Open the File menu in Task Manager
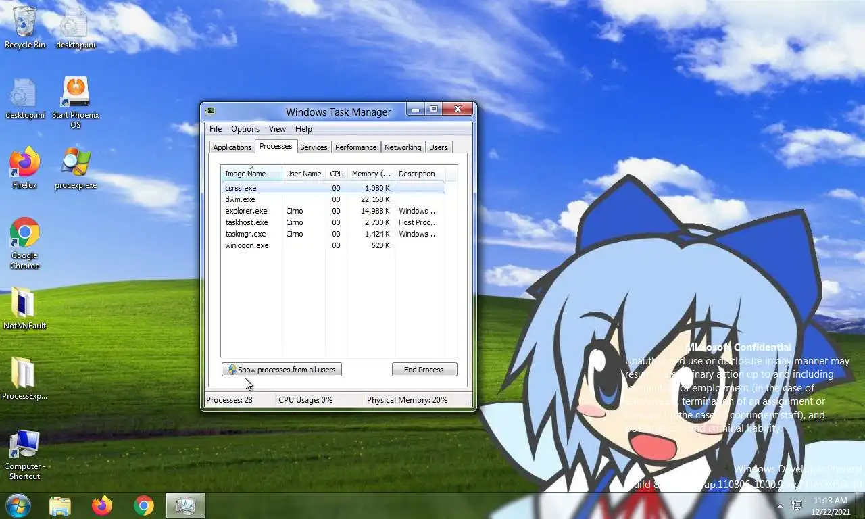 click(x=216, y=129)
